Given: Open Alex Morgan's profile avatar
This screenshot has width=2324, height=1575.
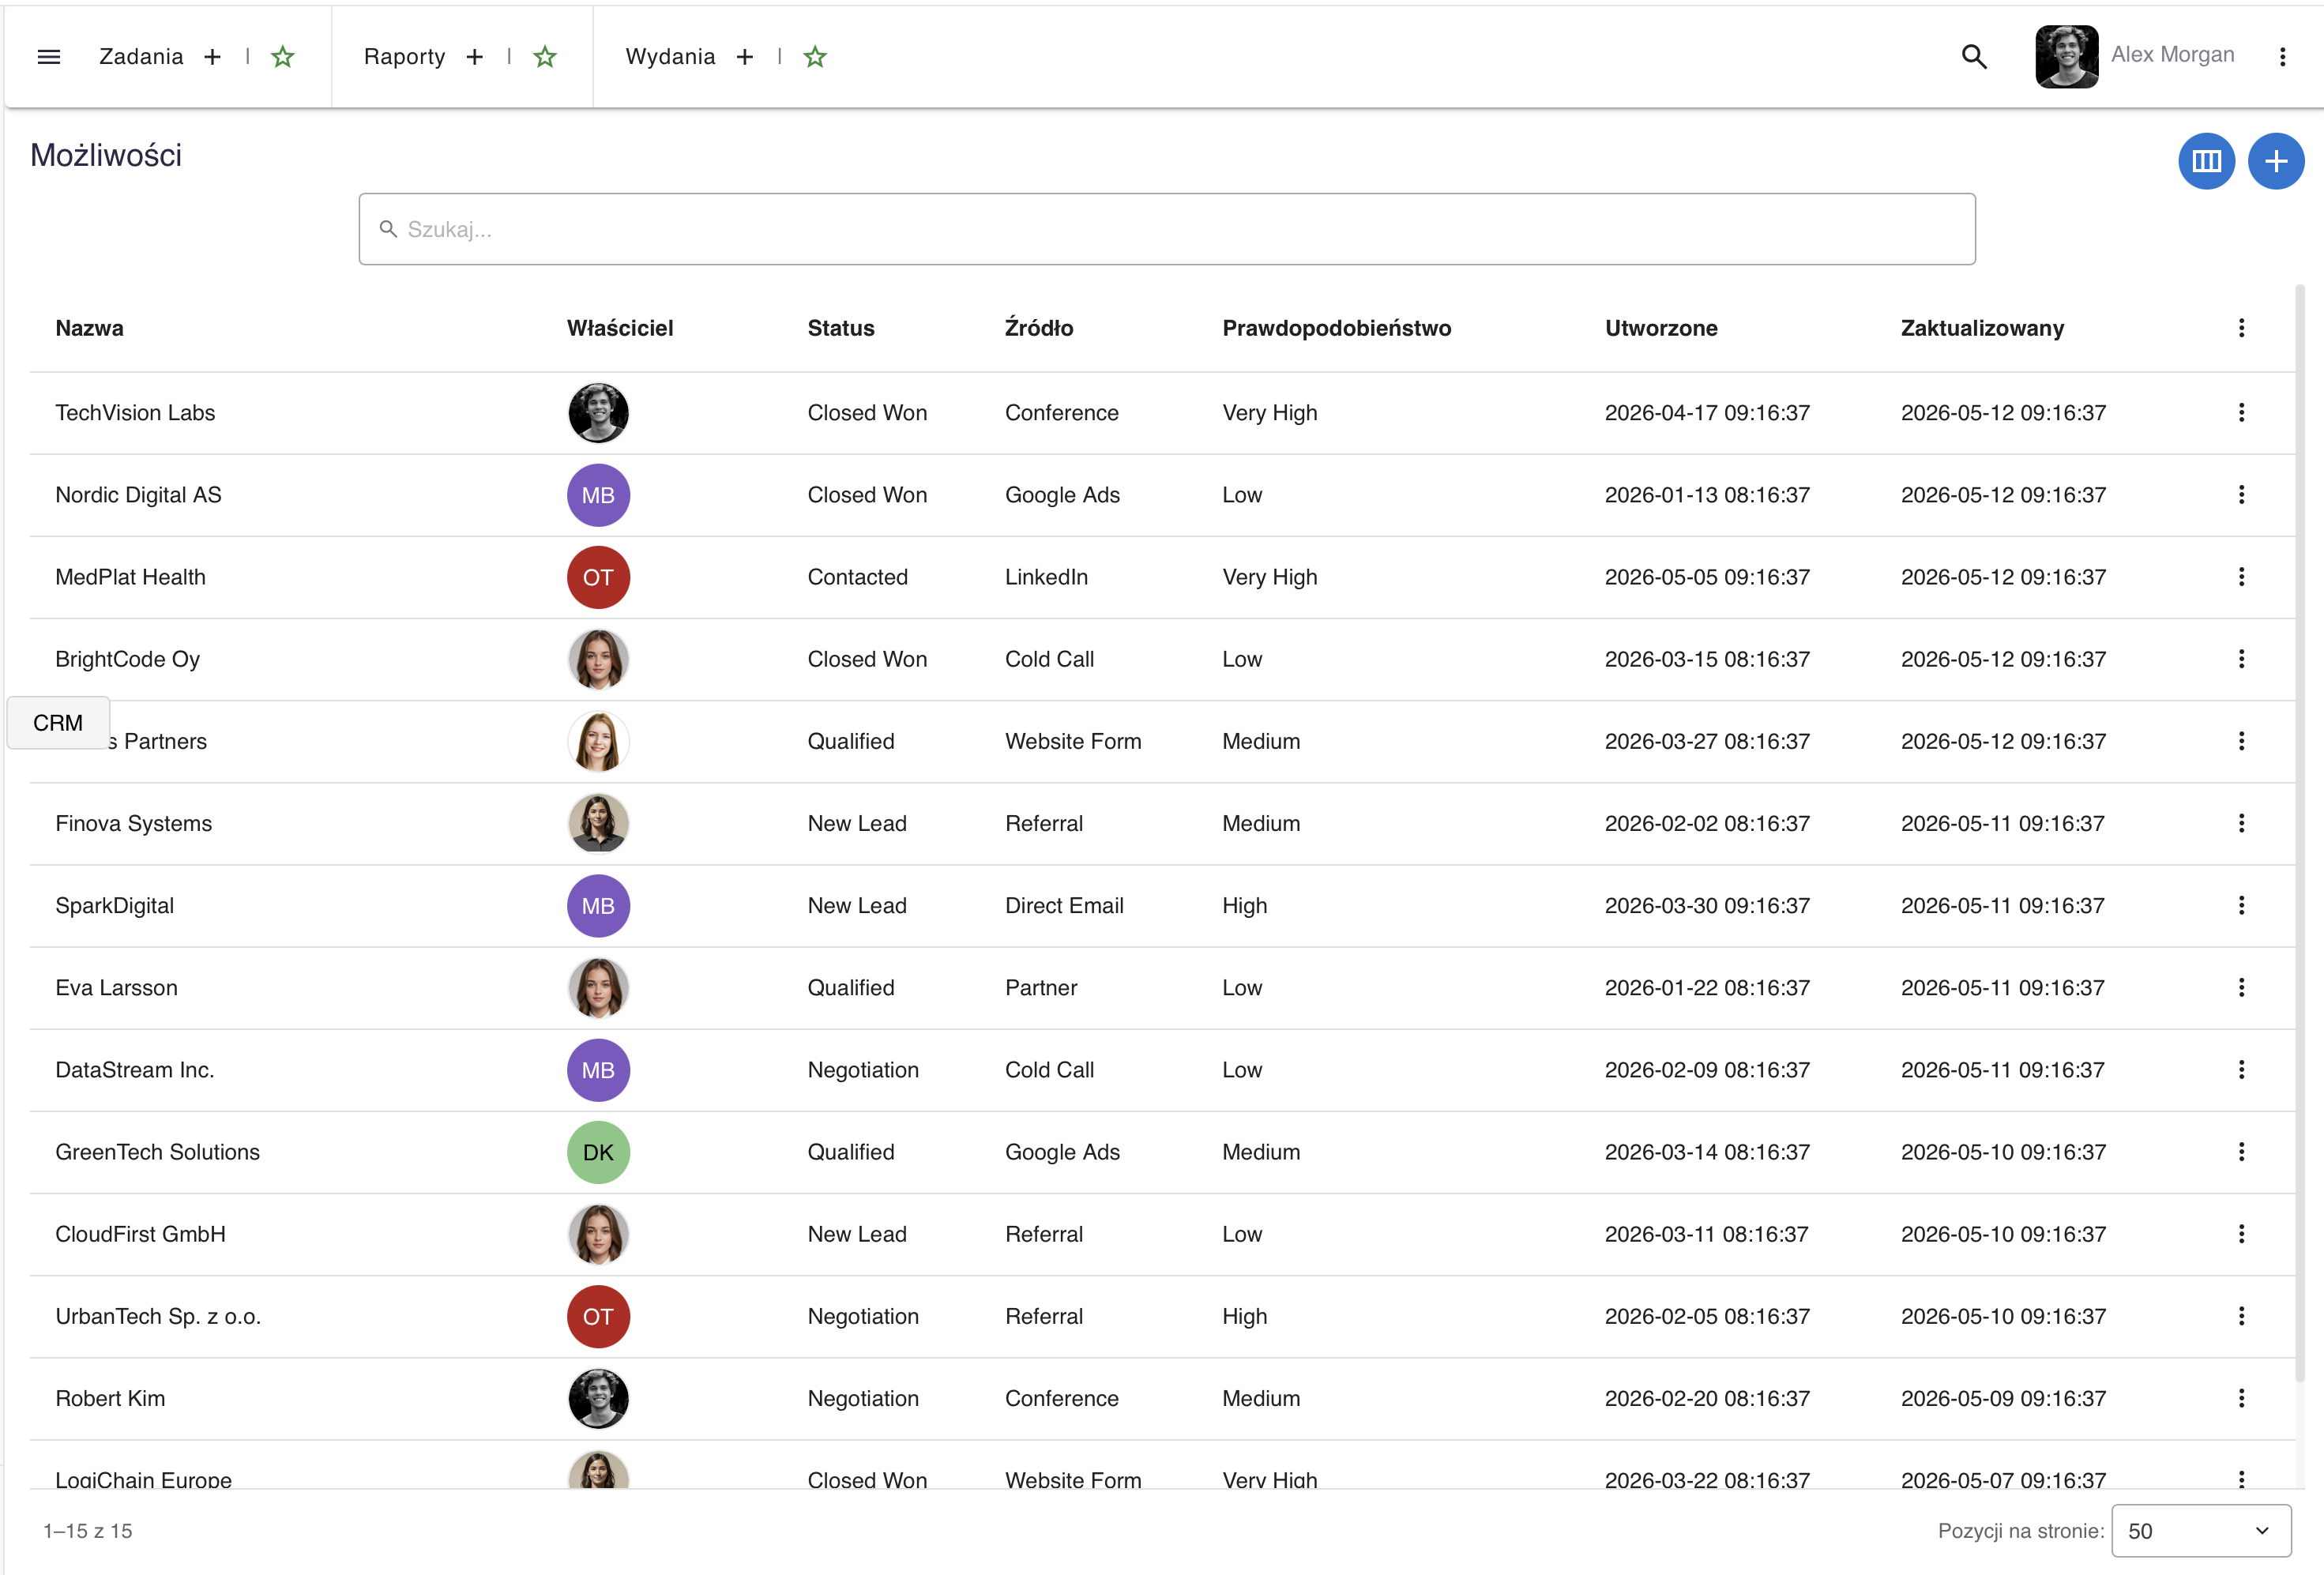Looking at the screenshot, I should pyautogui.click(x=2067, y=57).
